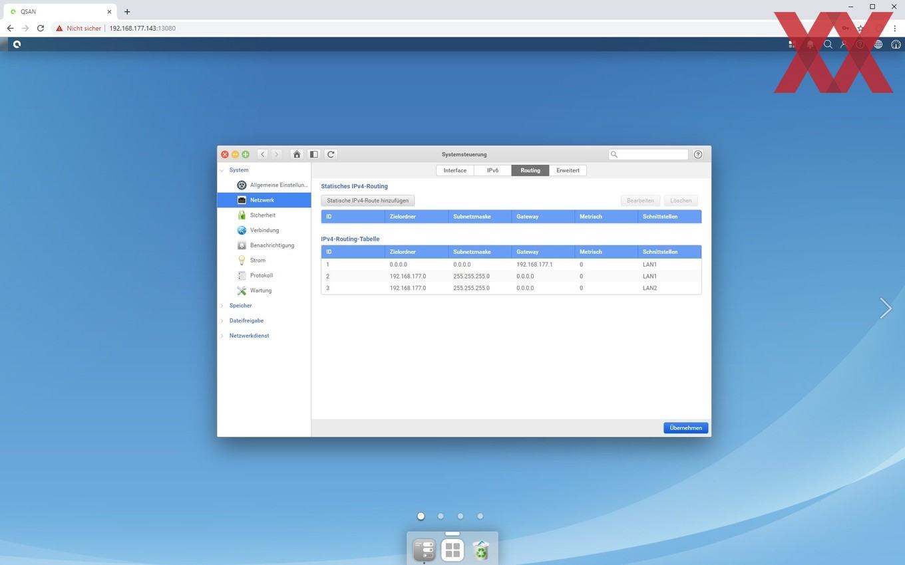
Task: Click the 'Nicht sicher' security warning
Action: tap(79, 29)
